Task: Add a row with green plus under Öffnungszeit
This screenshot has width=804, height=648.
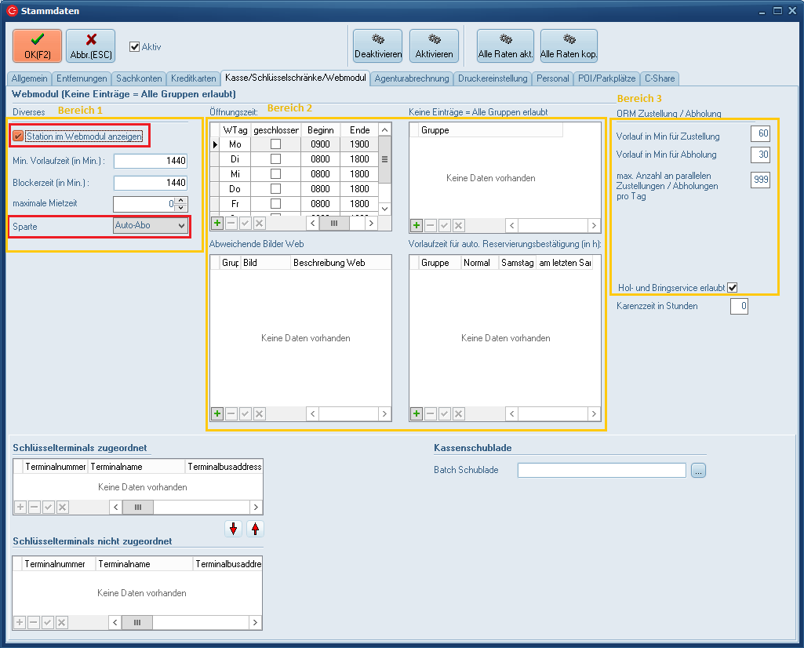Action: 217,224
